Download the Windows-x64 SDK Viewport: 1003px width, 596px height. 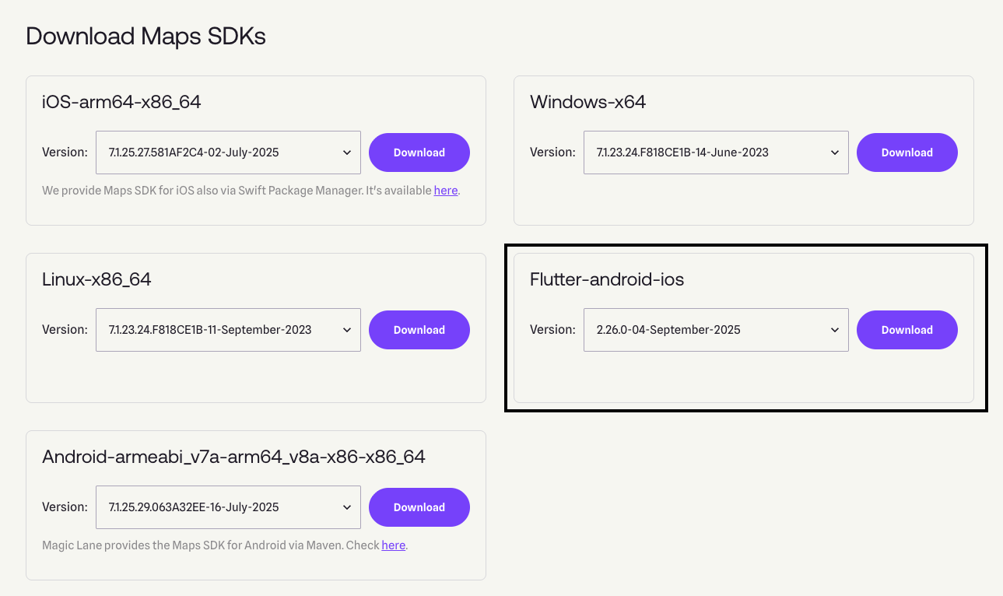(907, 153)
